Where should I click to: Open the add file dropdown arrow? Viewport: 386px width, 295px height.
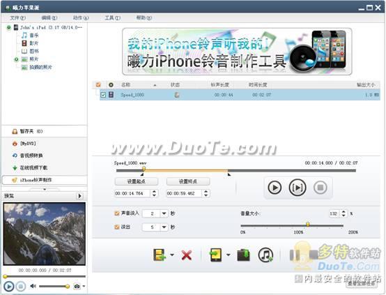click(x=172, y=255)
